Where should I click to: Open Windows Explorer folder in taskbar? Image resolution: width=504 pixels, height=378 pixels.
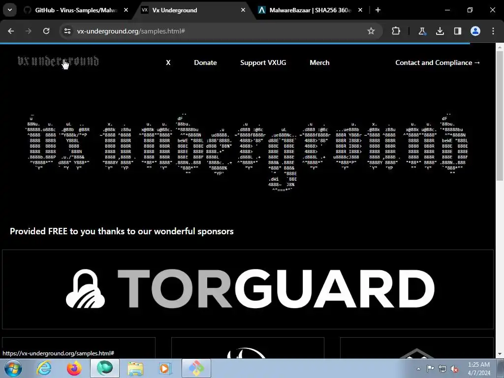(x=135, y=368)
